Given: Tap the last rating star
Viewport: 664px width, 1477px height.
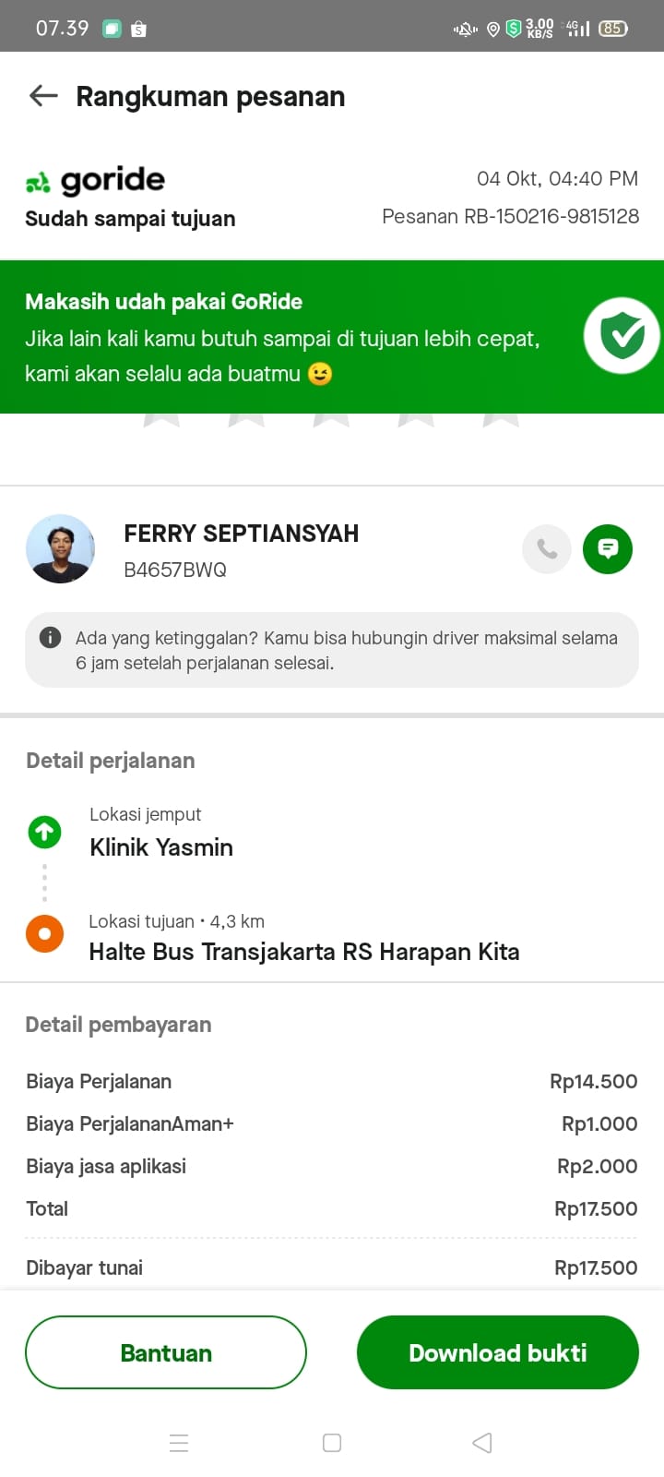Looking at the screenshot, I should point(501,420).
